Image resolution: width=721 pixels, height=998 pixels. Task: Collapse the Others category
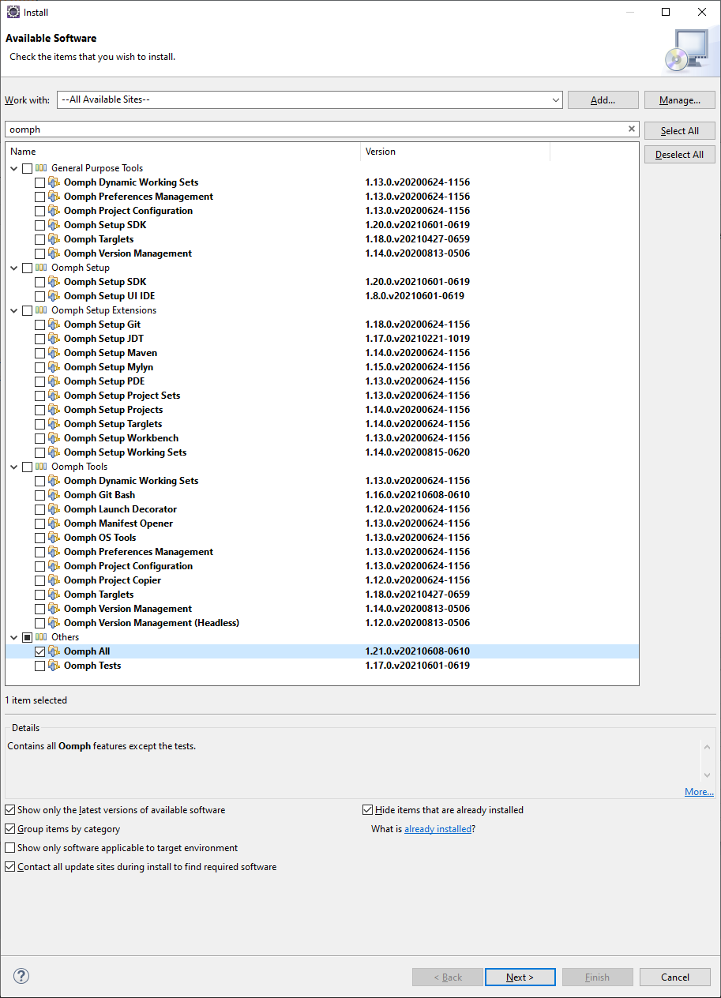point(14,637)
